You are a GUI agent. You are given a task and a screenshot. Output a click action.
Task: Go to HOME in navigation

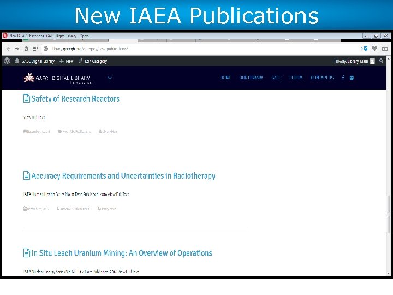(x=225, y=78)
